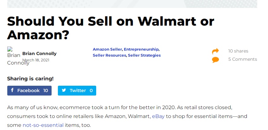
Task: Share the article on Facebook
Action: [29, 90]
